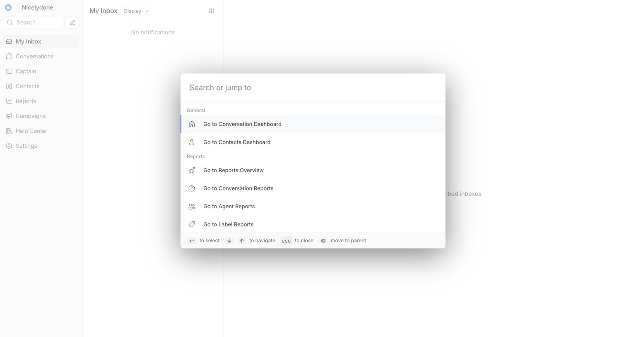Image resolution: width=626 pixels, height=337 pixels.
Task: Choose Go to Contacts Dashboard command
Action: 313,142
